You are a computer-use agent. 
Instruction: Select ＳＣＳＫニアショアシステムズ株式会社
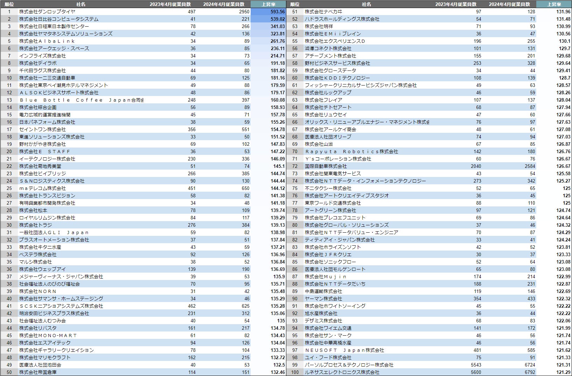click(x=61, y=306)
